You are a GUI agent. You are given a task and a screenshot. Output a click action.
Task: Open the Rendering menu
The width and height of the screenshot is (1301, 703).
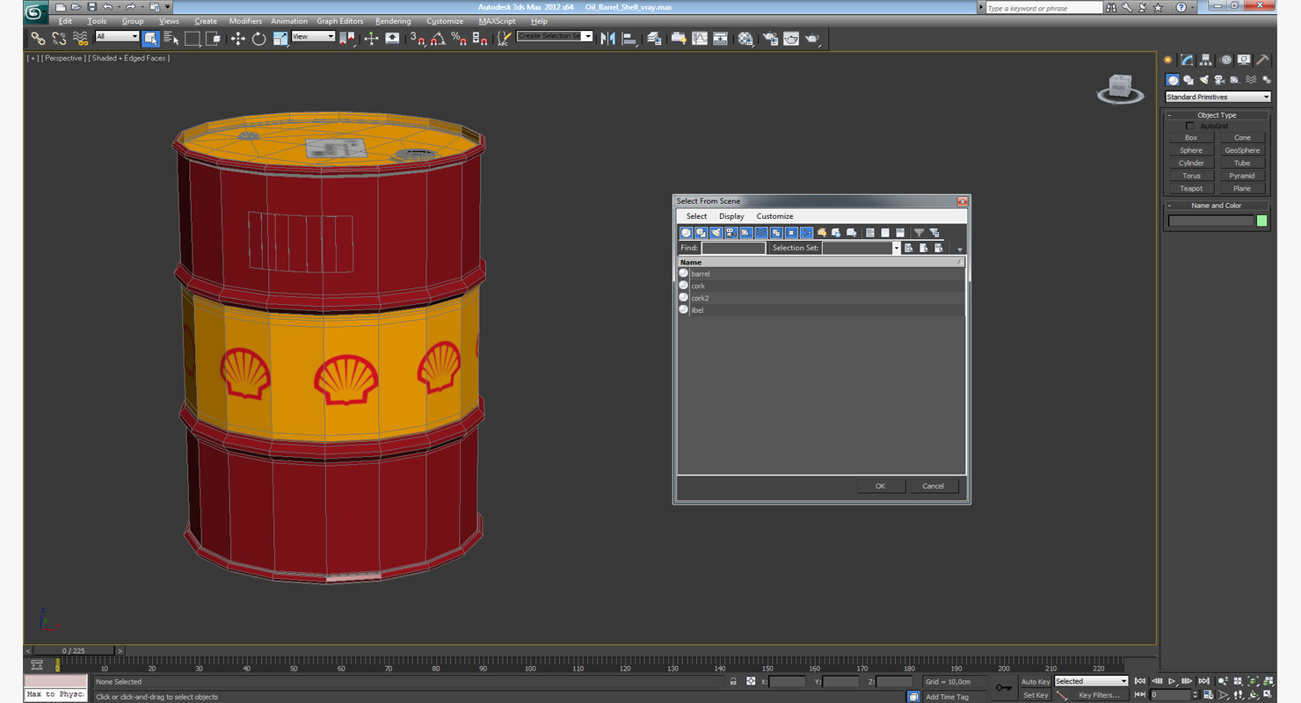click(393, 21)
